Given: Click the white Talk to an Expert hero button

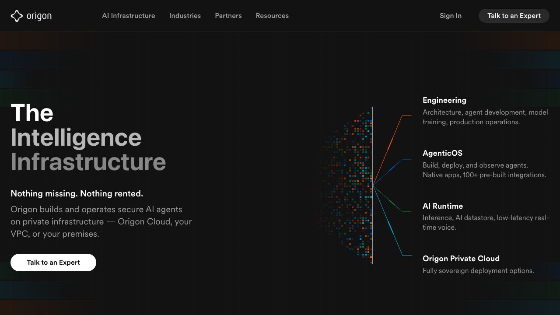Looking at the screenshot, I should pos(53,262).
